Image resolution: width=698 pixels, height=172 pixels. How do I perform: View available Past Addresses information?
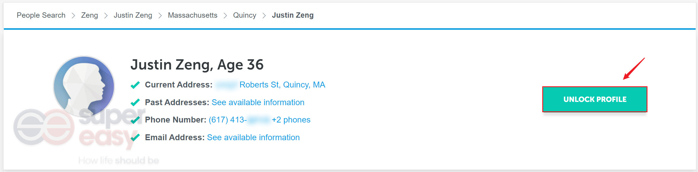258,102
